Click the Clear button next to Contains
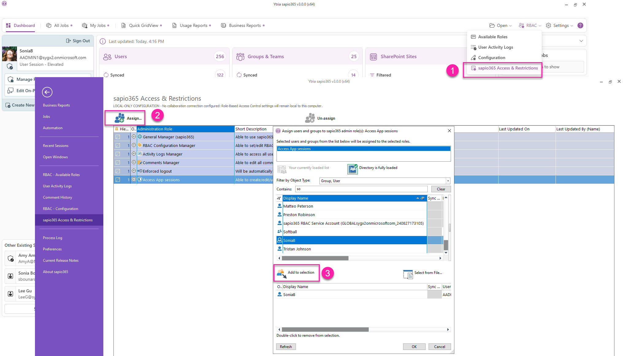This screenshot has width=623, height=356. (441, 189)
